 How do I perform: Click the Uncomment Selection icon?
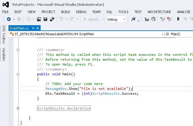pyautogui.click(x=169, y=19)
